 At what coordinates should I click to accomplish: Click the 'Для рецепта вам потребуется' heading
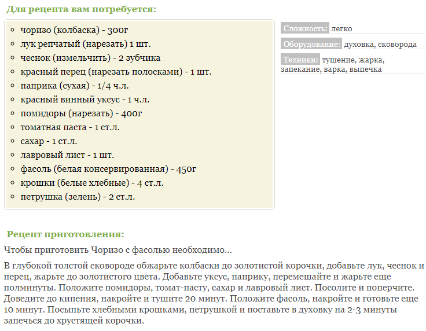click(81, 10)
